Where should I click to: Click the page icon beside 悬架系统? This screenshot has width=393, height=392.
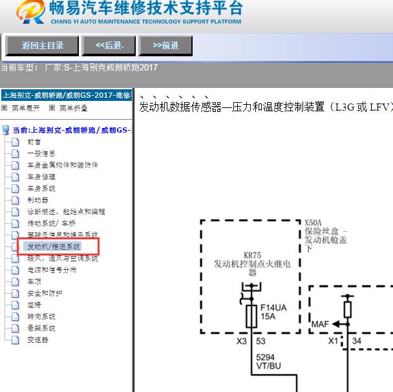click(x=16, y=328)
